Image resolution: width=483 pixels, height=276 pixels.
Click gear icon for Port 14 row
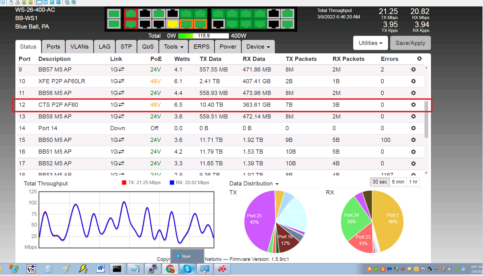pyautogui.click(x=413, y=128)
